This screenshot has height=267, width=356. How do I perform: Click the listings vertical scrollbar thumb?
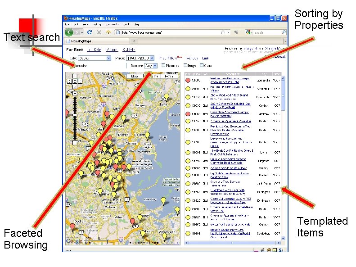point(283,95)
